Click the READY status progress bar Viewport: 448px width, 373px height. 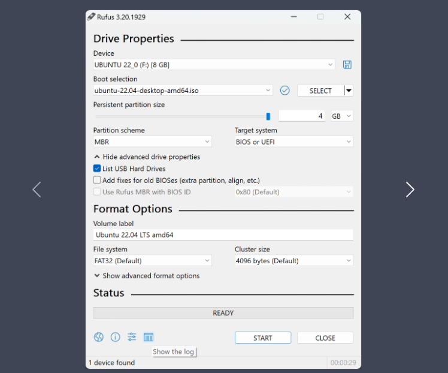[223, 313]
